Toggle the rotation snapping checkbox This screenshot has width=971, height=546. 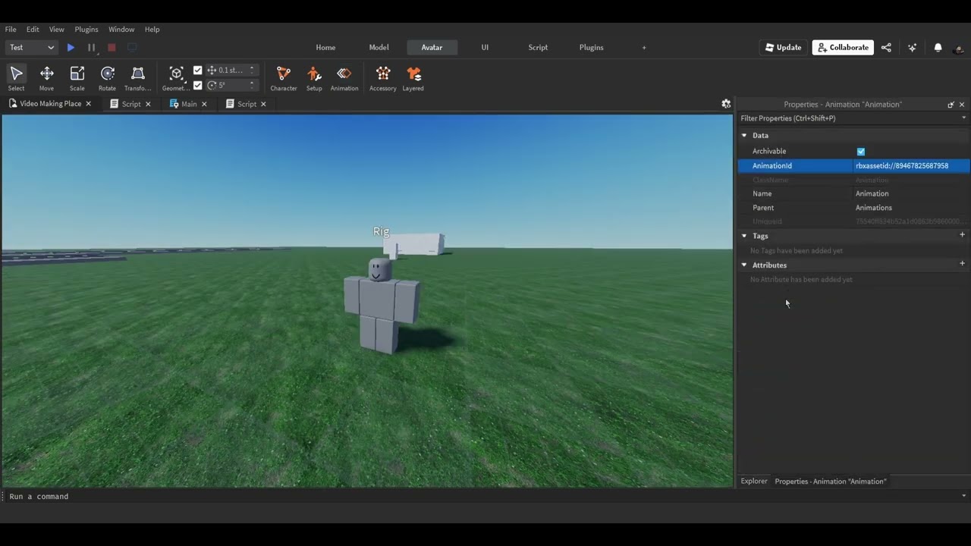click(198, 85)
